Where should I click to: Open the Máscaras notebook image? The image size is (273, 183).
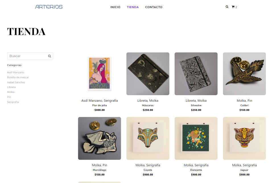pyautogui.click(x=148, y=74)
